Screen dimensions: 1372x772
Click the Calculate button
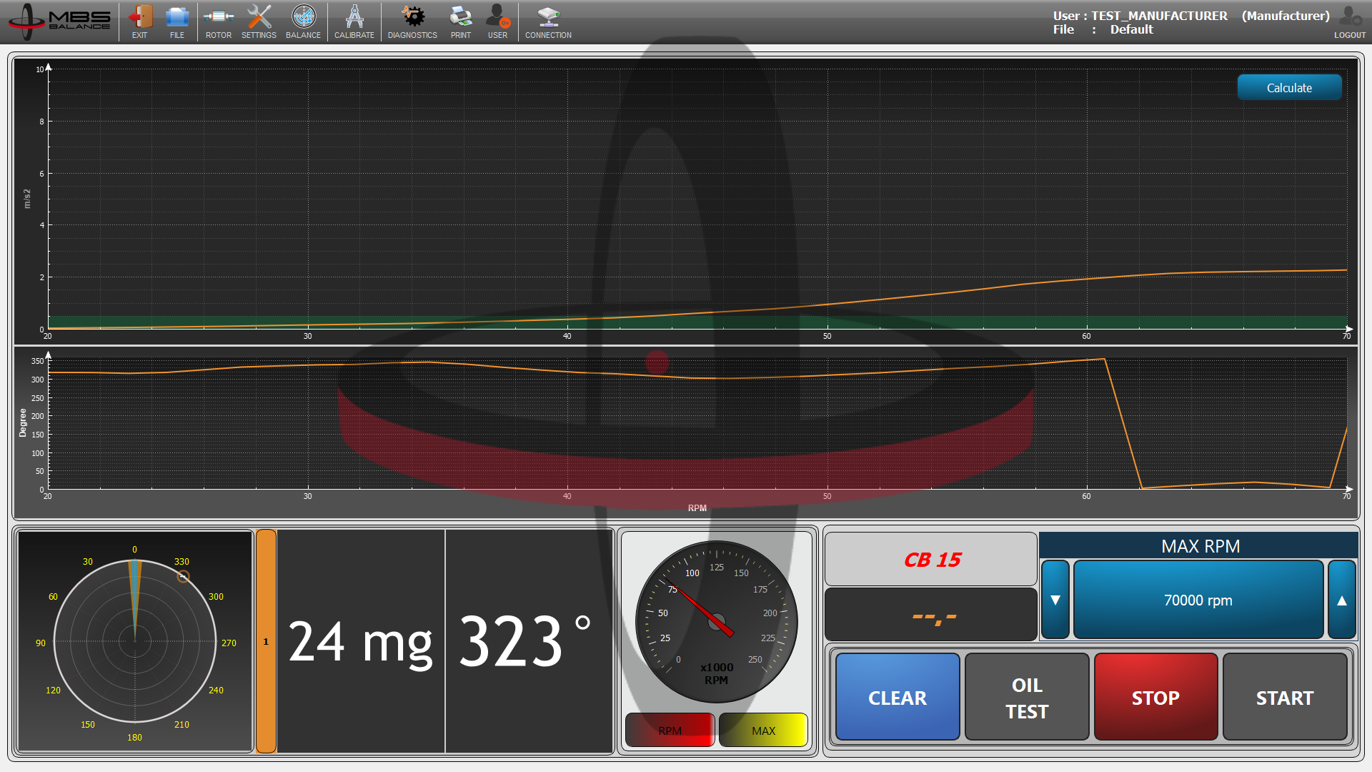tap(1289, 87)
